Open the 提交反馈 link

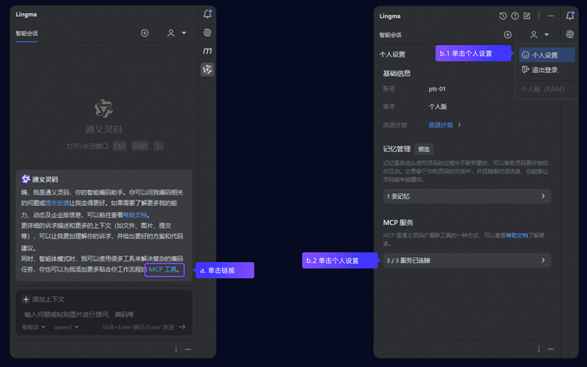pos(57,203)
